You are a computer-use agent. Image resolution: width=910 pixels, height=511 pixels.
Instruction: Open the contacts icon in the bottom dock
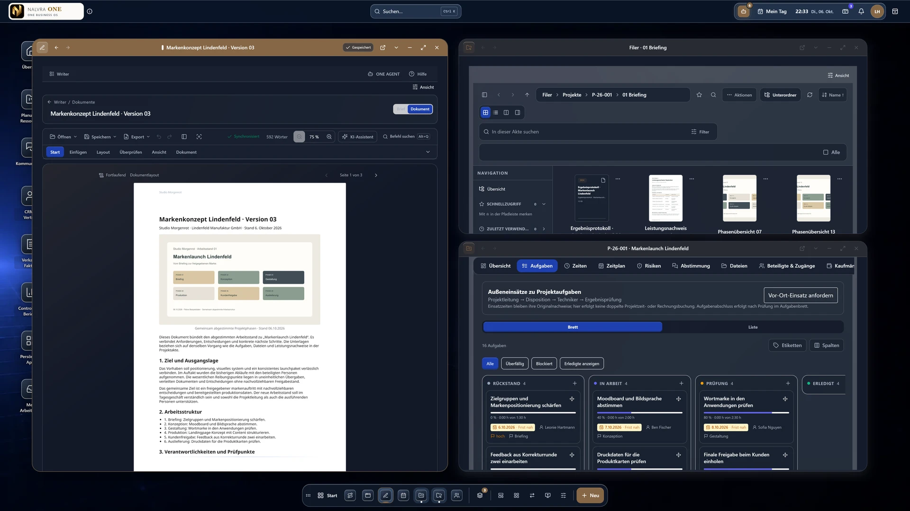click(456, 495)
